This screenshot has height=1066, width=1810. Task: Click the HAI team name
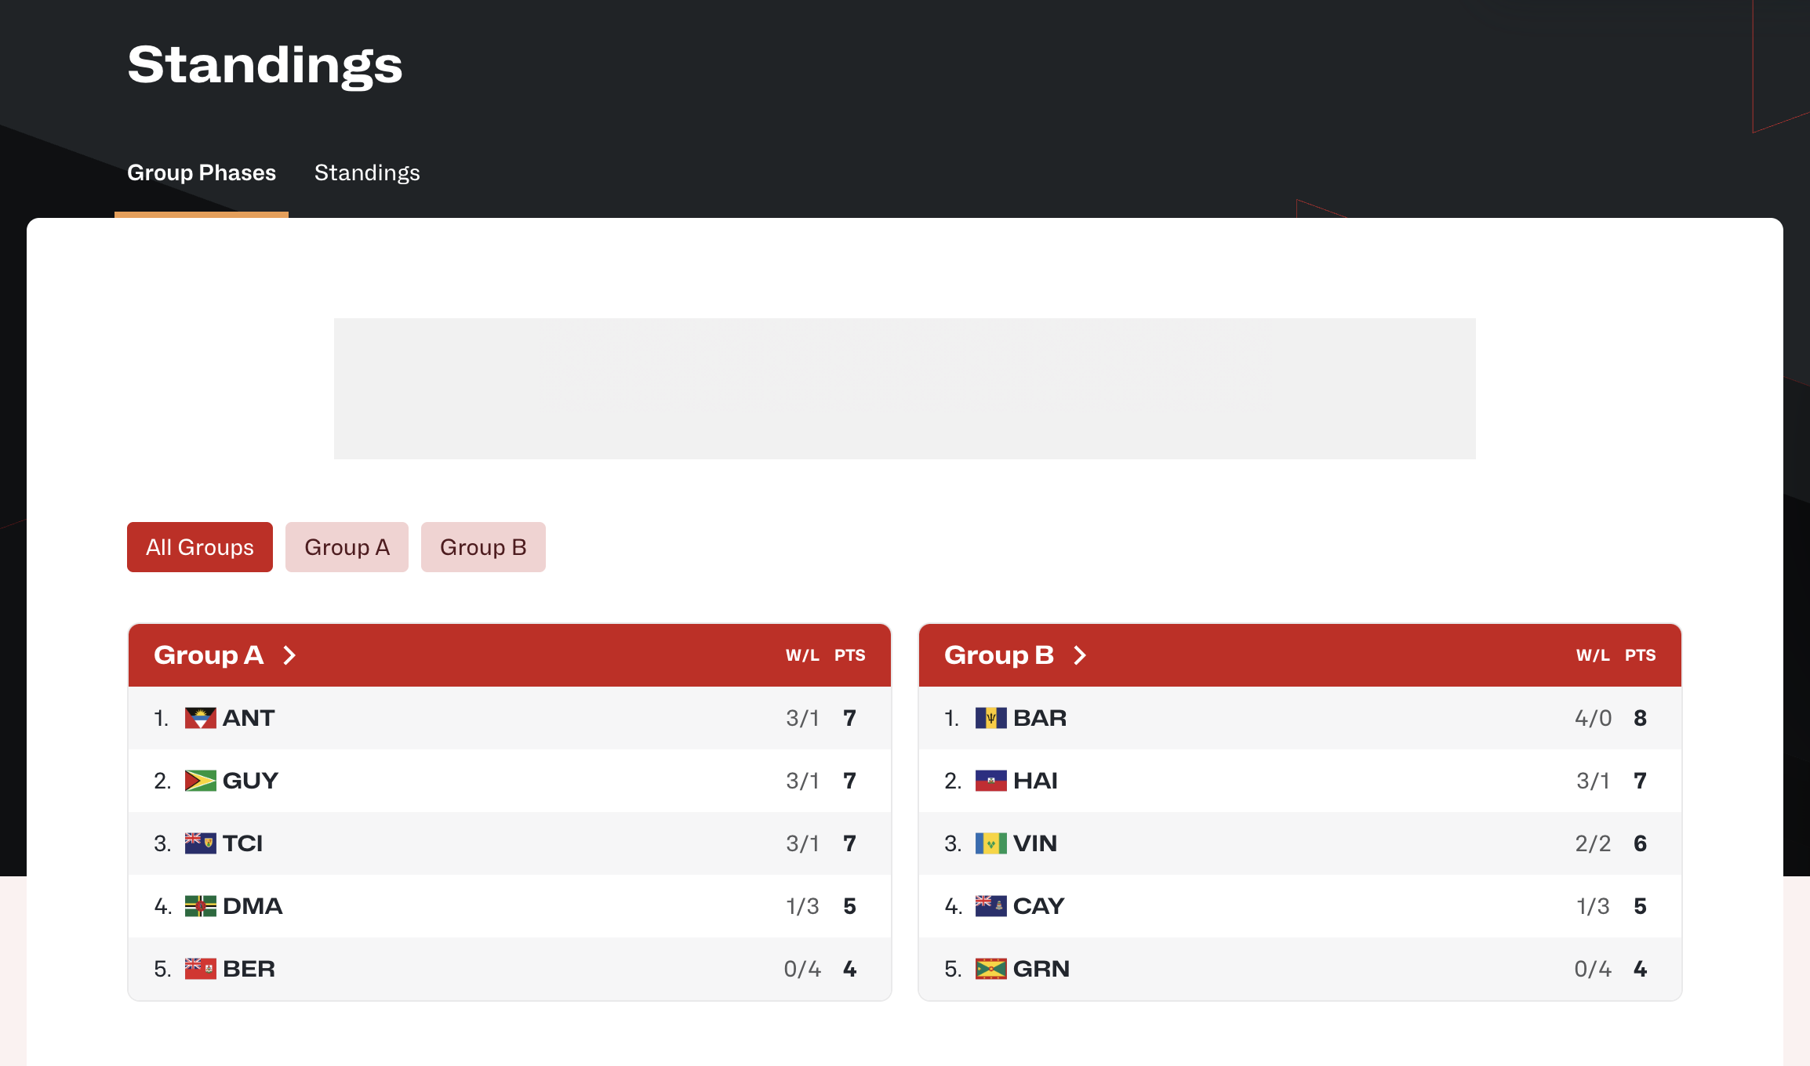tap(1035, 781)
